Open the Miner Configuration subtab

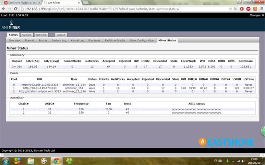point(142,40)
